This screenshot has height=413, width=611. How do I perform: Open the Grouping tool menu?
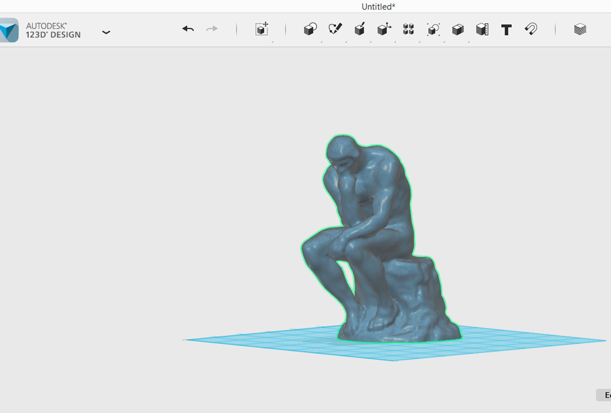(x=433, y=29)
